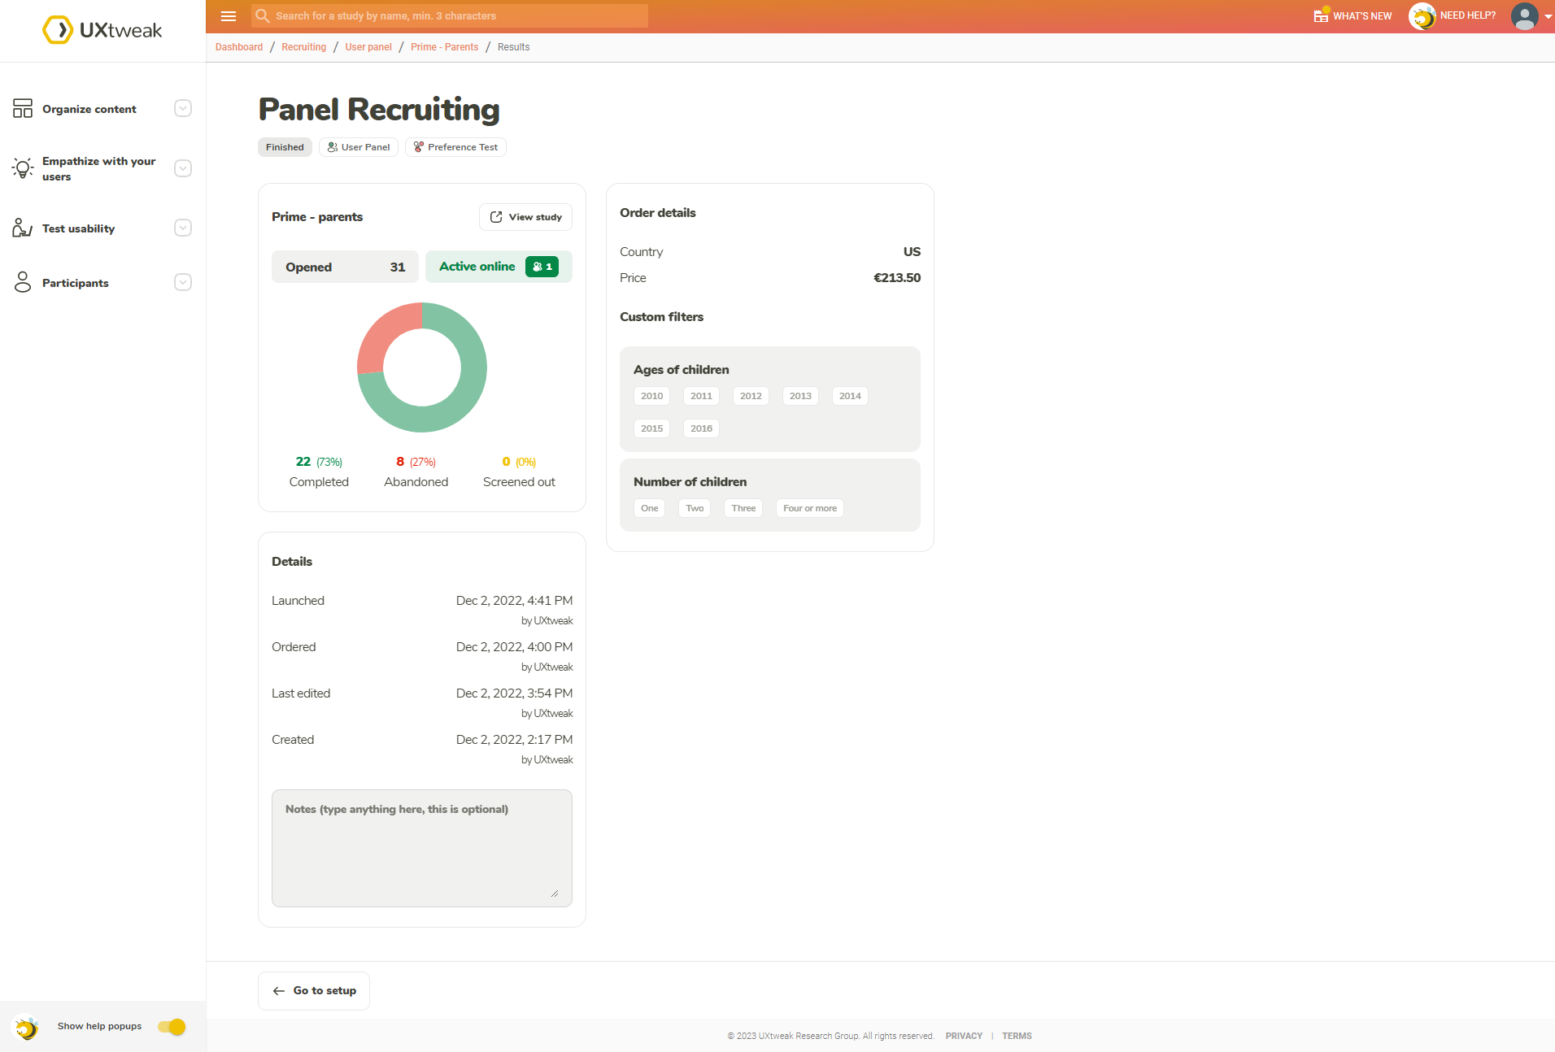Click the 2013 age filter chip
1555x1052 pixels.
pyautogui.click(x=800, y=396)
